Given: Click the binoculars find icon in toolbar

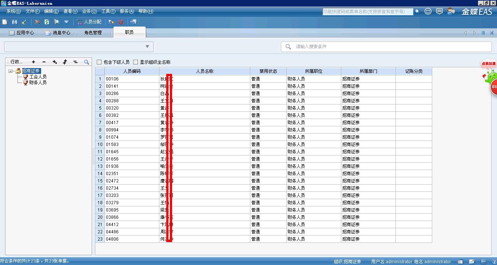Looking at the screenshot, I should [15, 22].
